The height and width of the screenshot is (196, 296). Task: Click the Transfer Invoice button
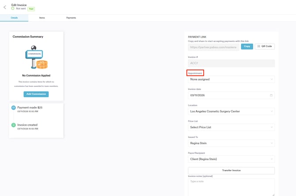click(x=231, y=170)
